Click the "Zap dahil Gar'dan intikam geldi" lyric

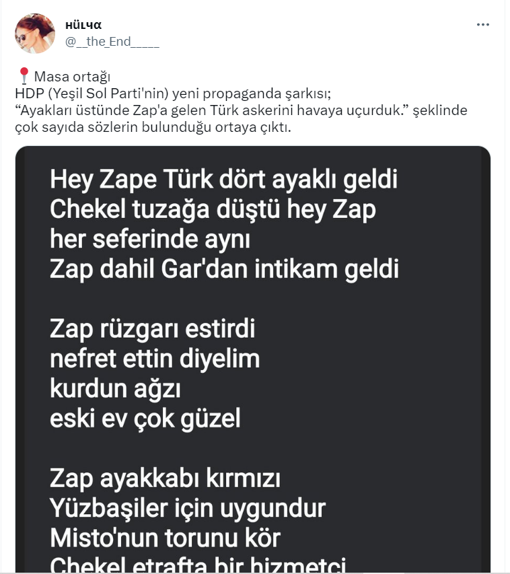(224, 269)
